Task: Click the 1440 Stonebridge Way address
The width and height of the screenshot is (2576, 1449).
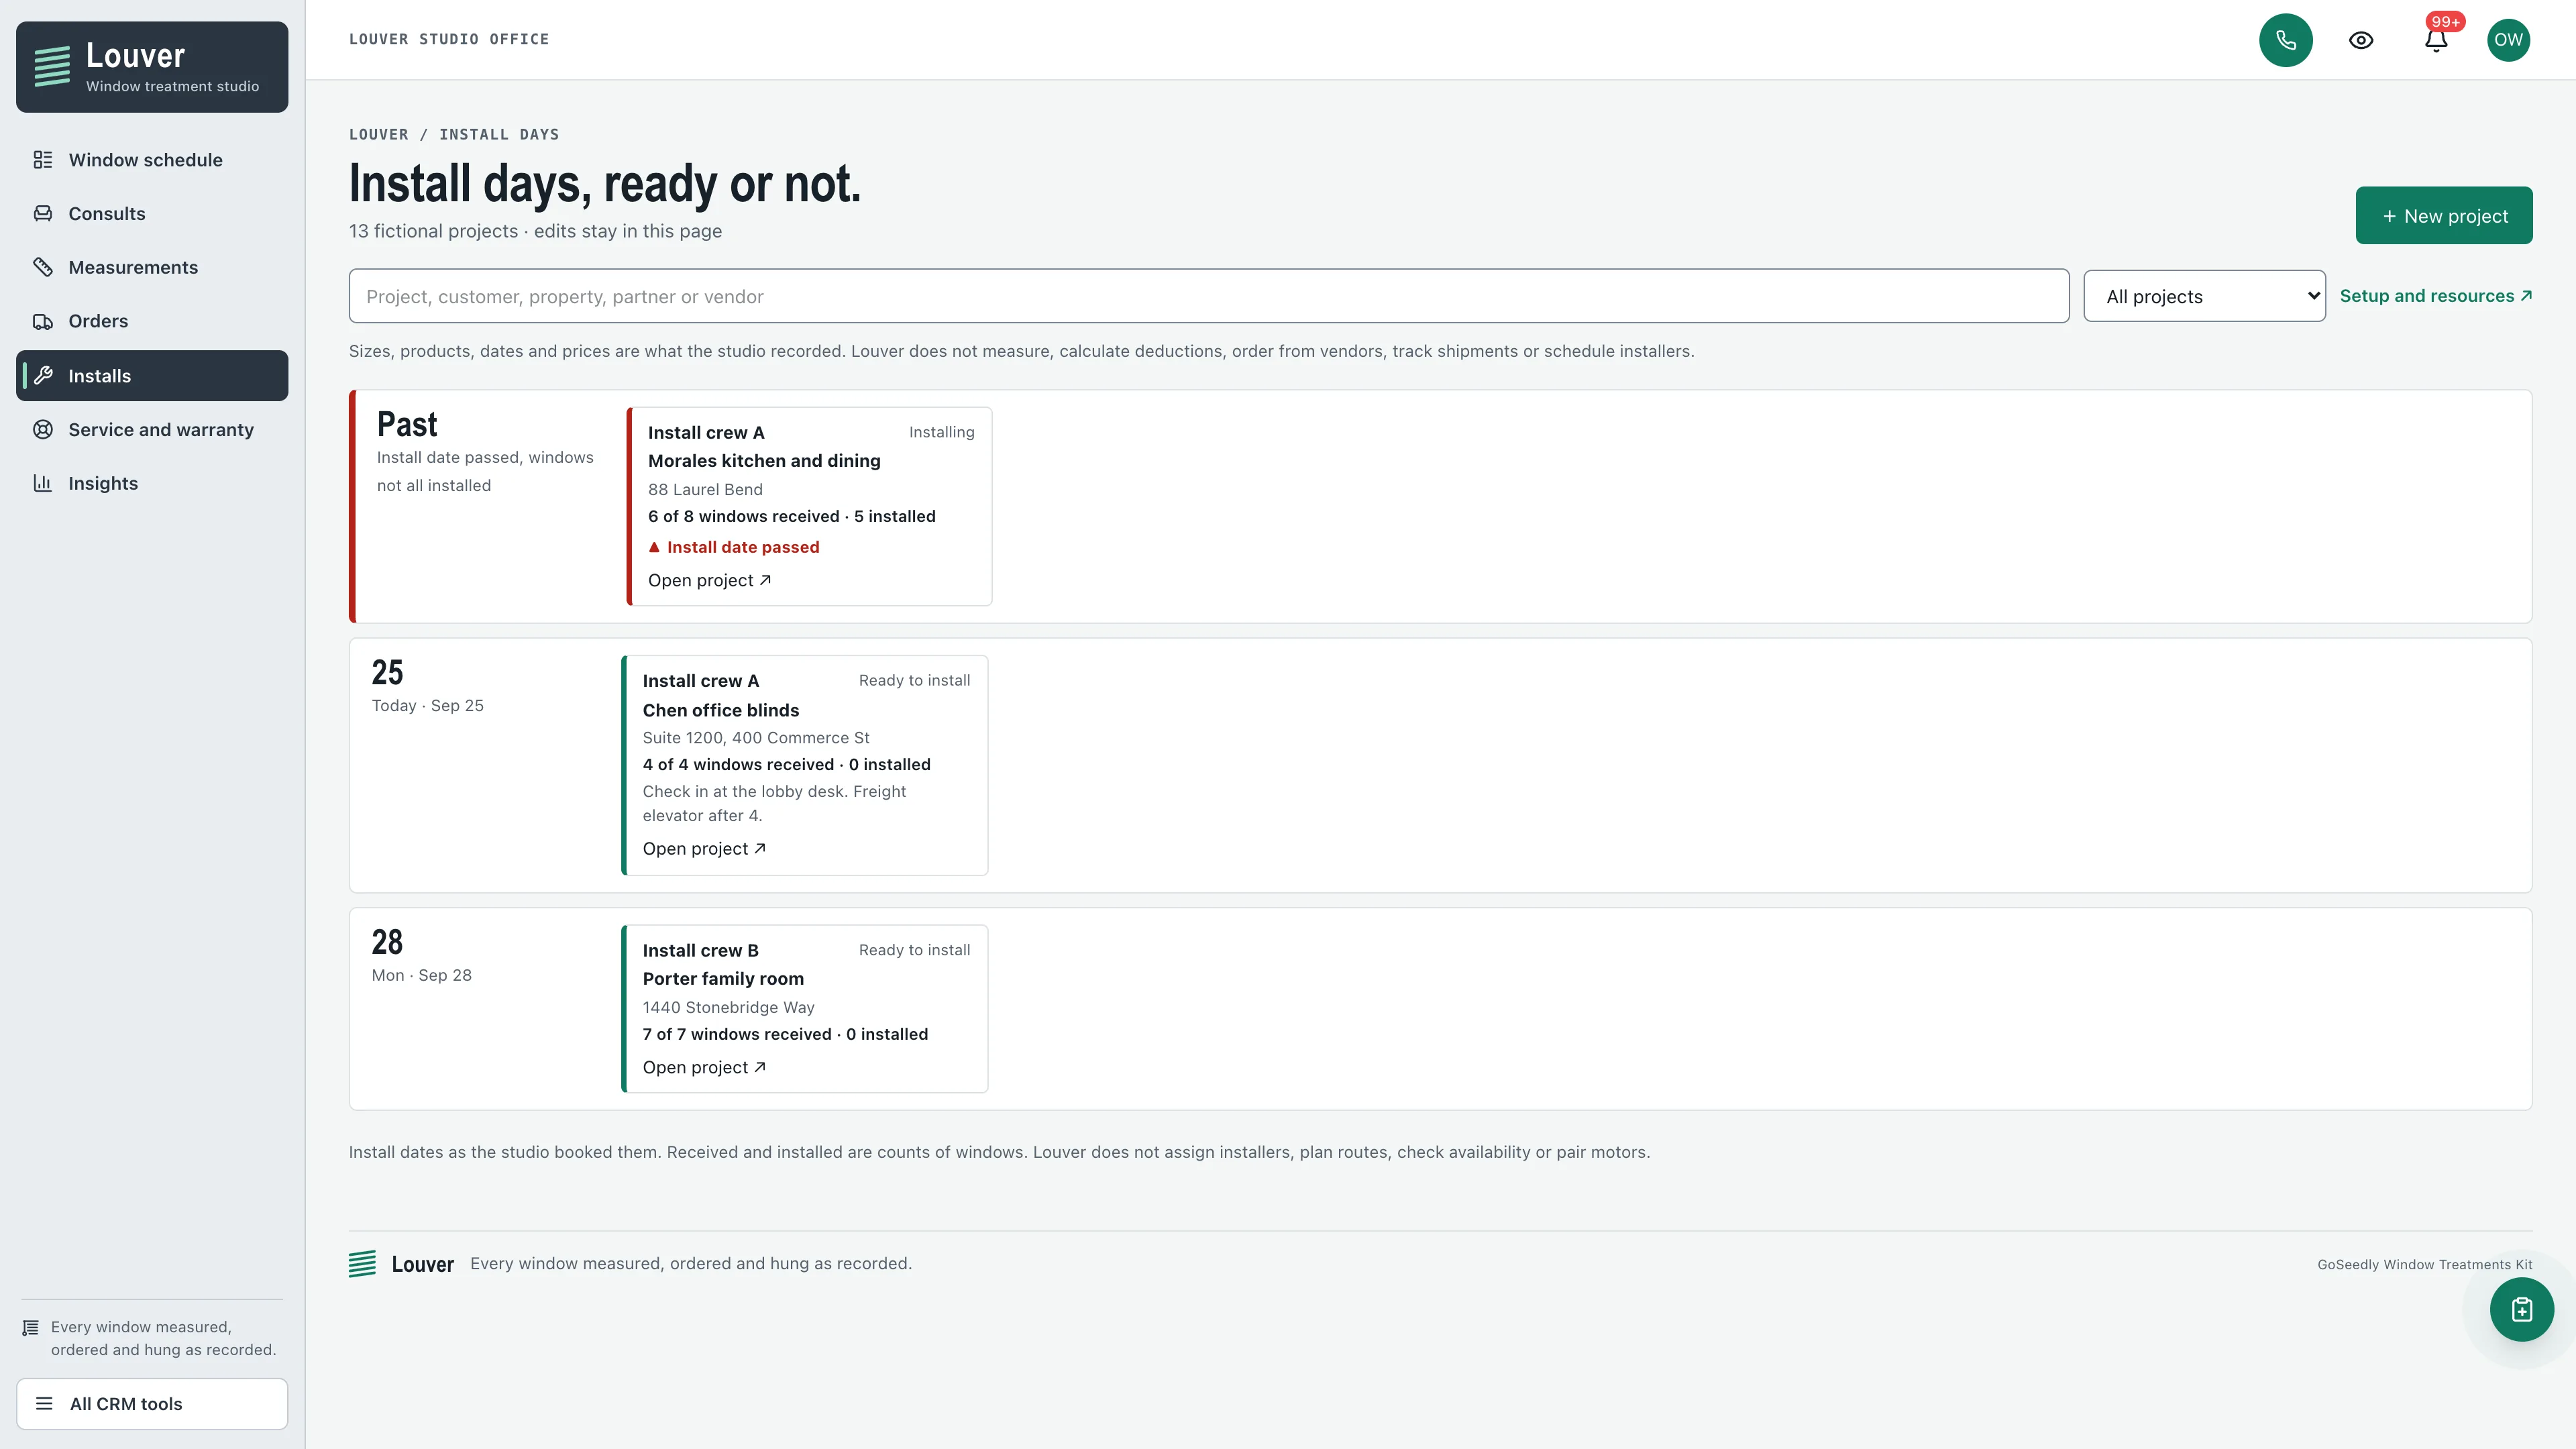Action: coord(728,1007)
